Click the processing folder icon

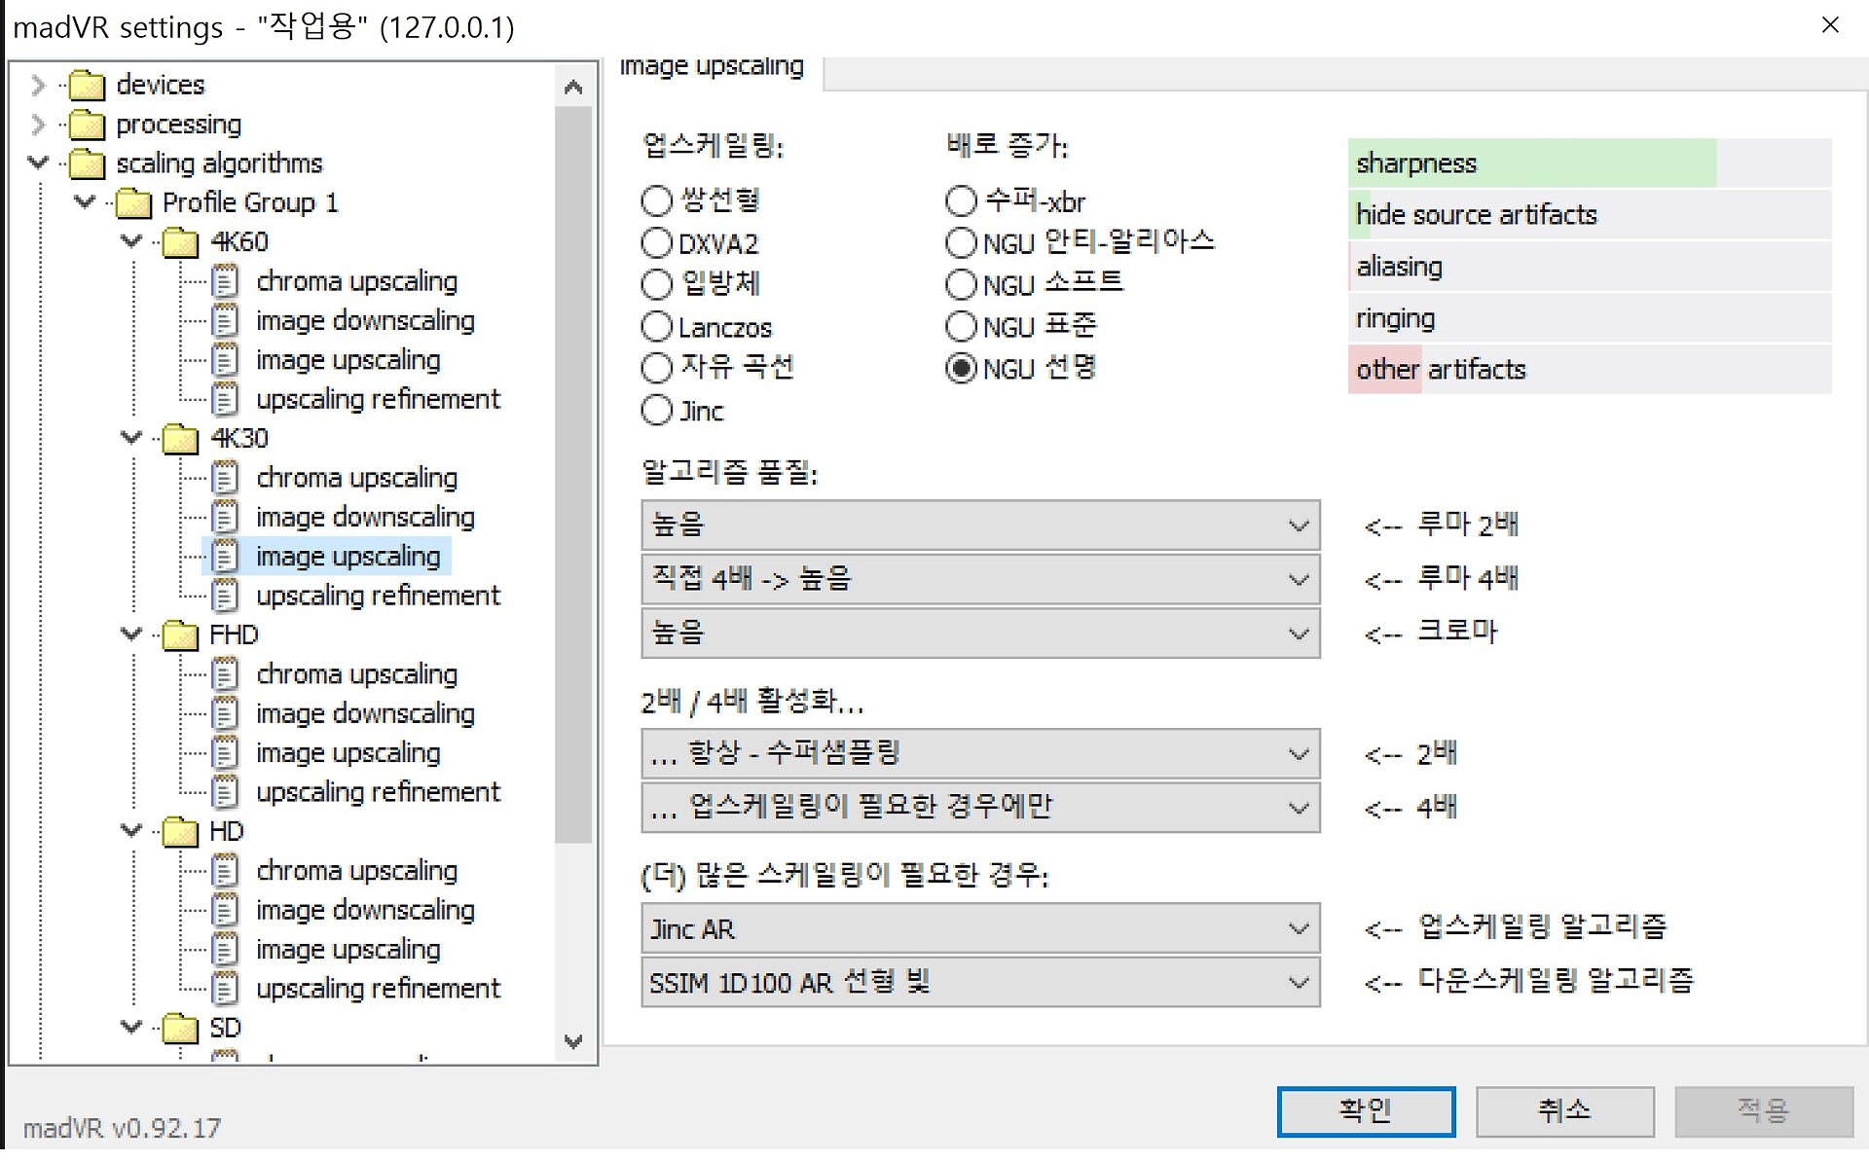87,125
